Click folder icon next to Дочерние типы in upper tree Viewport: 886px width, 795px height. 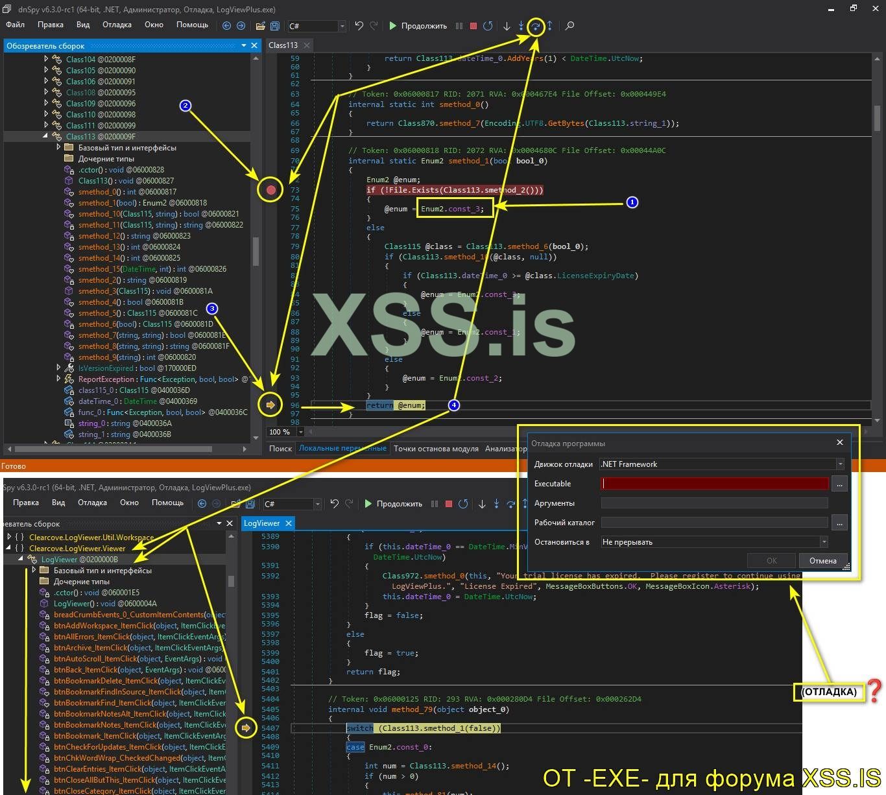[x=69, y=159]
